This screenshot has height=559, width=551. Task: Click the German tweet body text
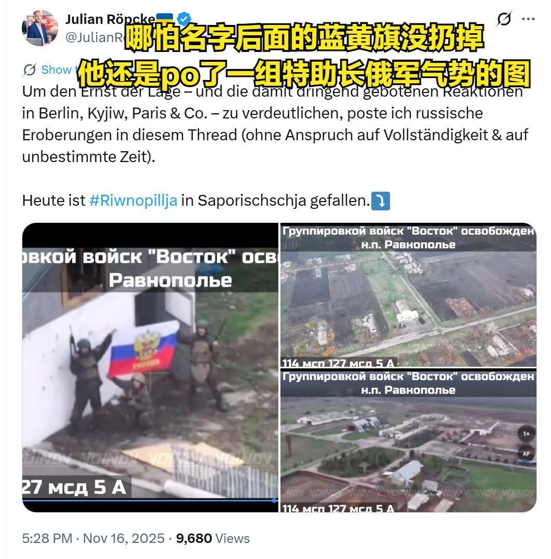tap(275, 124)
